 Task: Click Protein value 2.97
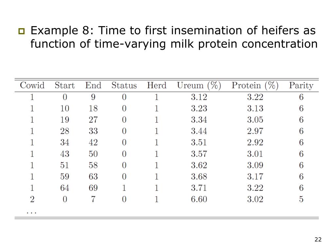pos(255,131)
